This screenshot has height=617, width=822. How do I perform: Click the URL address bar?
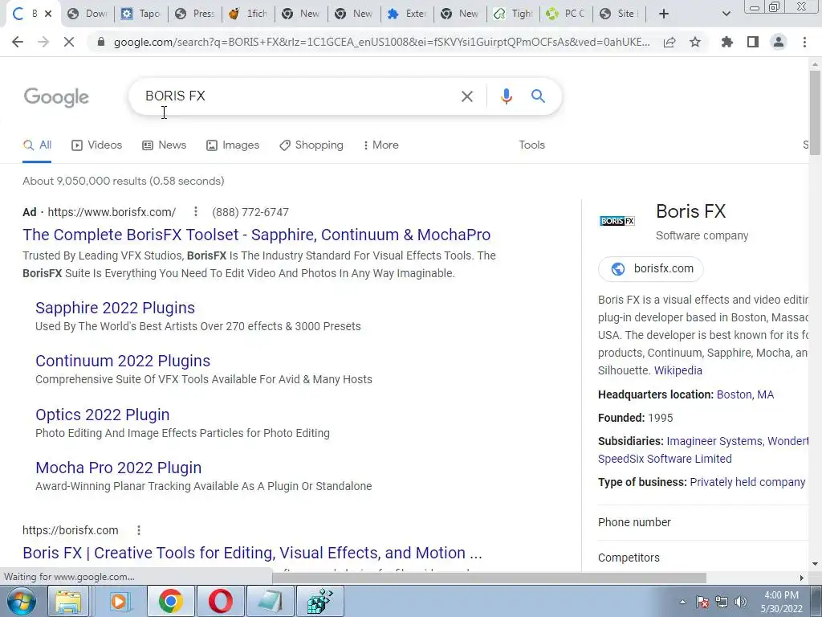pos(381,42)
